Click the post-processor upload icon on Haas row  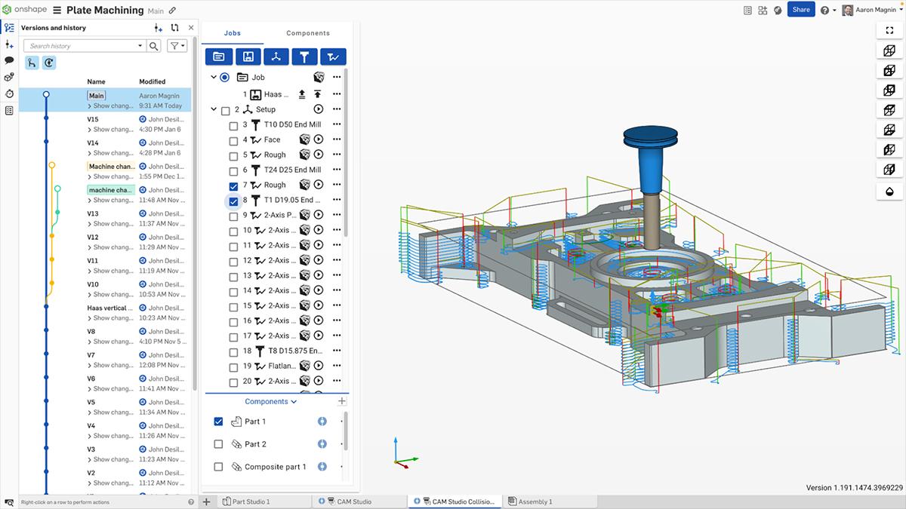pos(302,93)
